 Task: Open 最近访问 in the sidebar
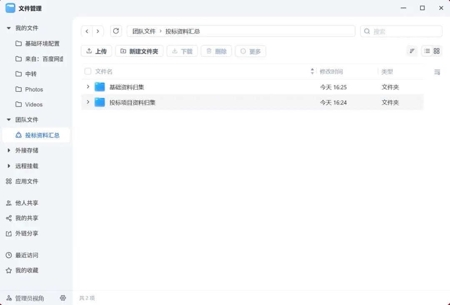coord(27,255)
